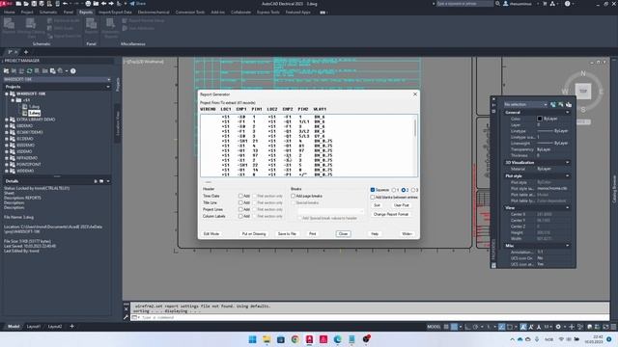
Task: Switch to the Layout1 tab
Action: pos(34,327)
